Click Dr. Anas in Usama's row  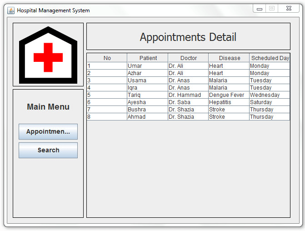[188, 80]
